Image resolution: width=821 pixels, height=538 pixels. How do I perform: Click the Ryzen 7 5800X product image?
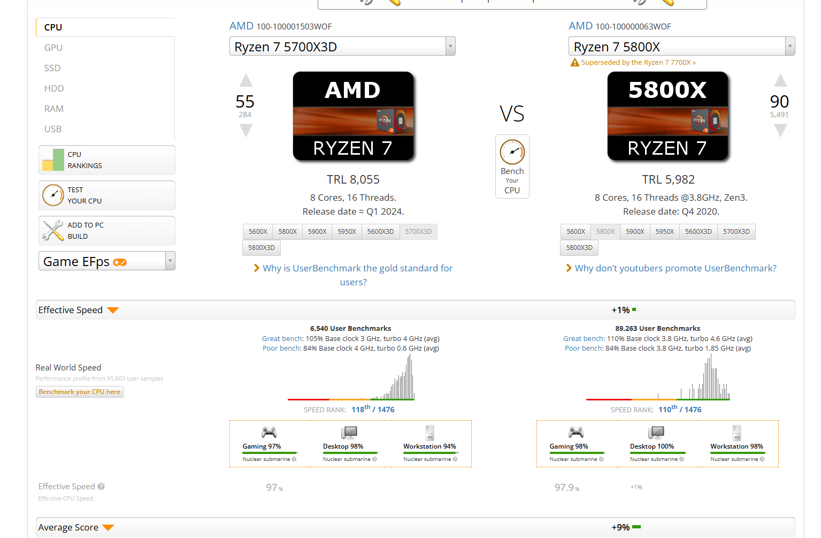click(x=667, y=116)
